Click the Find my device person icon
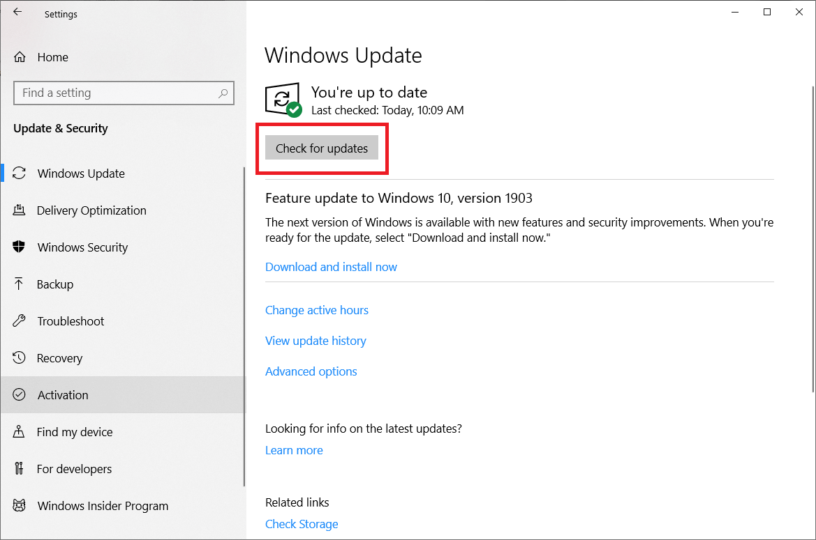This screenshot has width=816, height=540. [19, 431]
